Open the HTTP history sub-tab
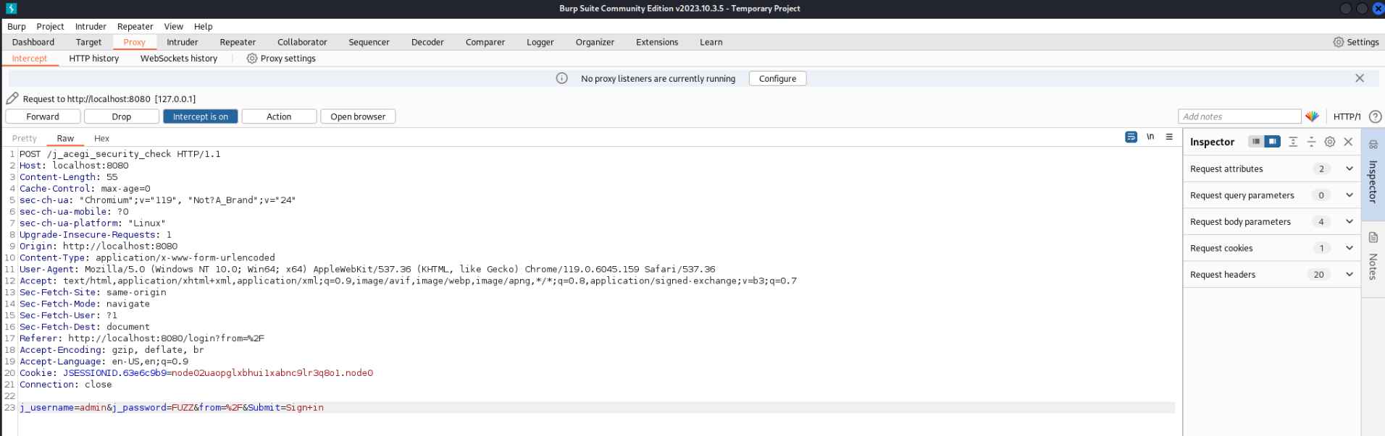Viewport: 1385px width, 436px height. [x=94, y=59]
